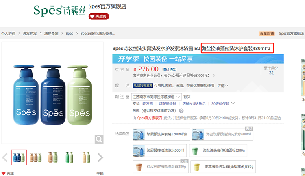Go to 洗发护发 breadcrumb category
Viewport: 305px width, 176px height.
[30, 33]
